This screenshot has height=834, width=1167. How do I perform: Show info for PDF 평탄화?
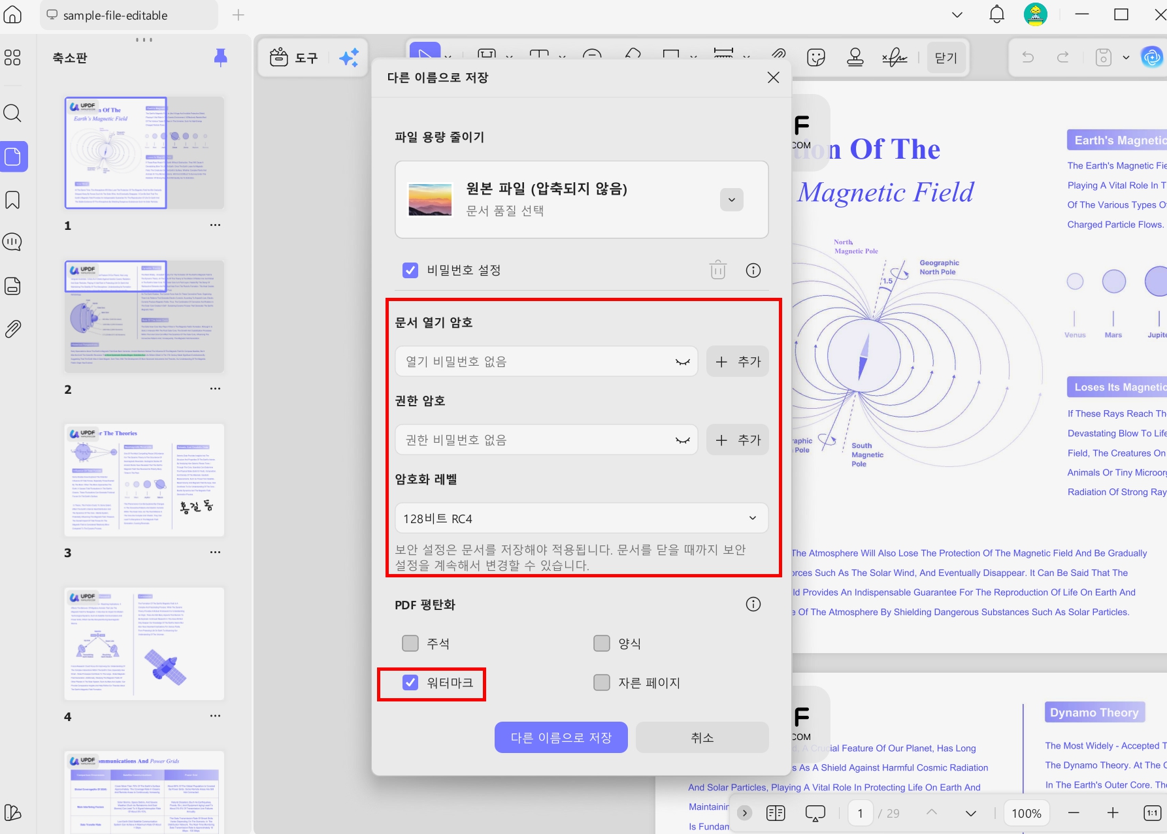coord(753,604)
